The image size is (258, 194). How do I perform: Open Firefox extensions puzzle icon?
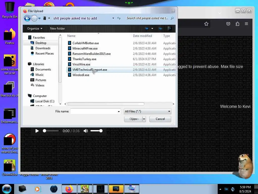(x=237, y=24)
